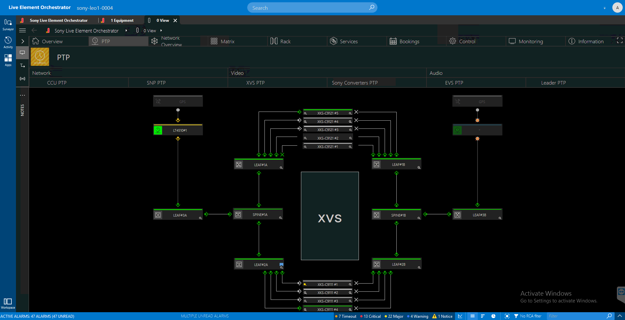Switch to the Services page tab
This screenshot has width=625, height=320.
357,41
